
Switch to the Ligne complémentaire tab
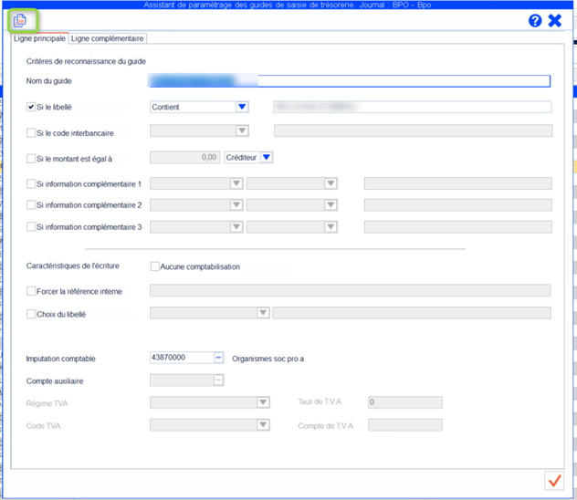108,38
